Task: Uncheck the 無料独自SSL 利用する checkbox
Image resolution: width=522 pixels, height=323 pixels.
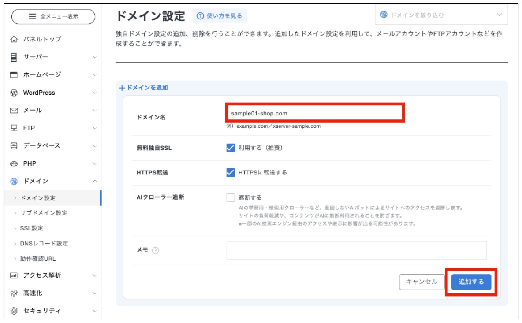Action: (231, 148)
